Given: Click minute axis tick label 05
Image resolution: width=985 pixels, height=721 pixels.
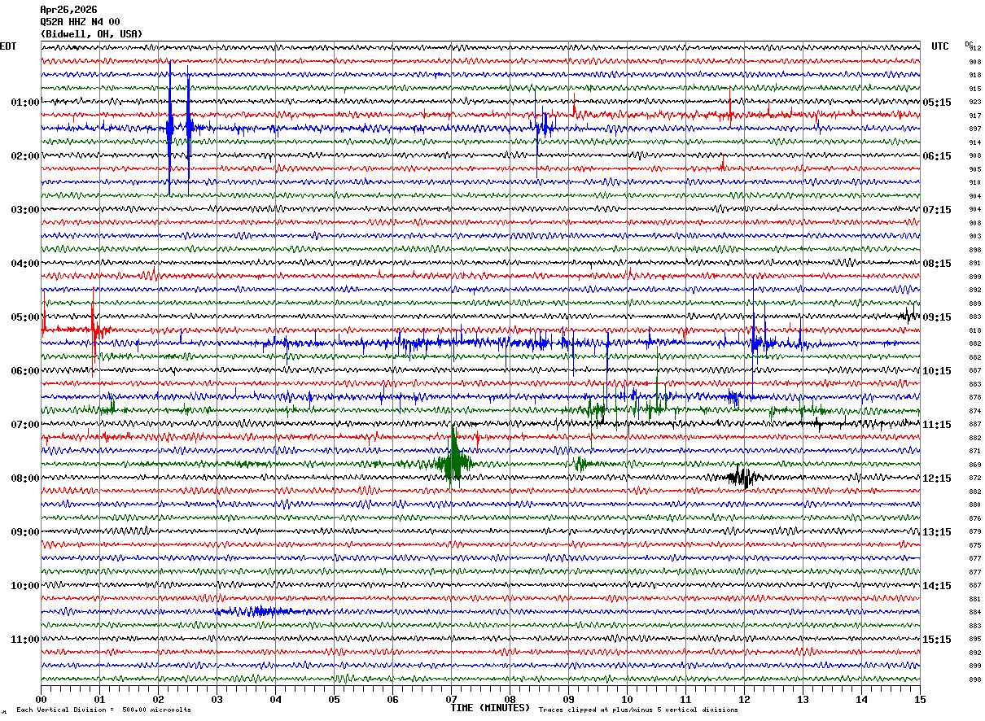Looking at the screenshot, I should tap(334, 699).
